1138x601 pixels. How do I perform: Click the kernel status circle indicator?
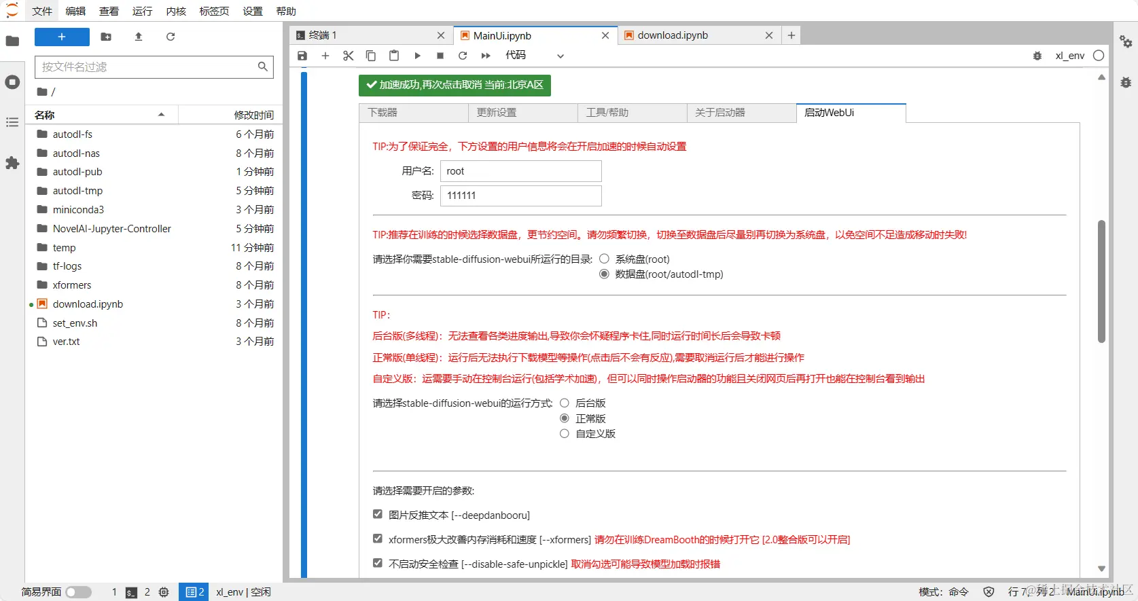pyautogui.click(x=1099, y=56)
